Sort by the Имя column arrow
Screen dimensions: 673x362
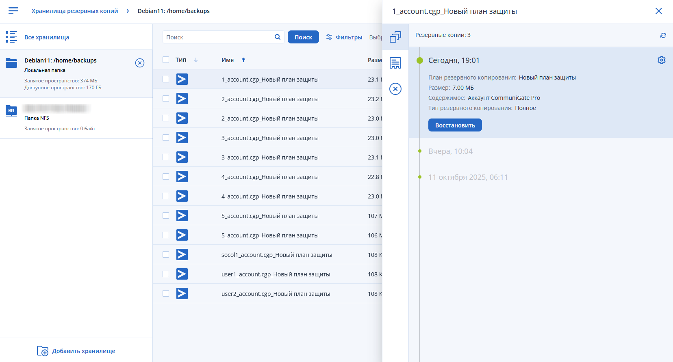click(243, 60)
